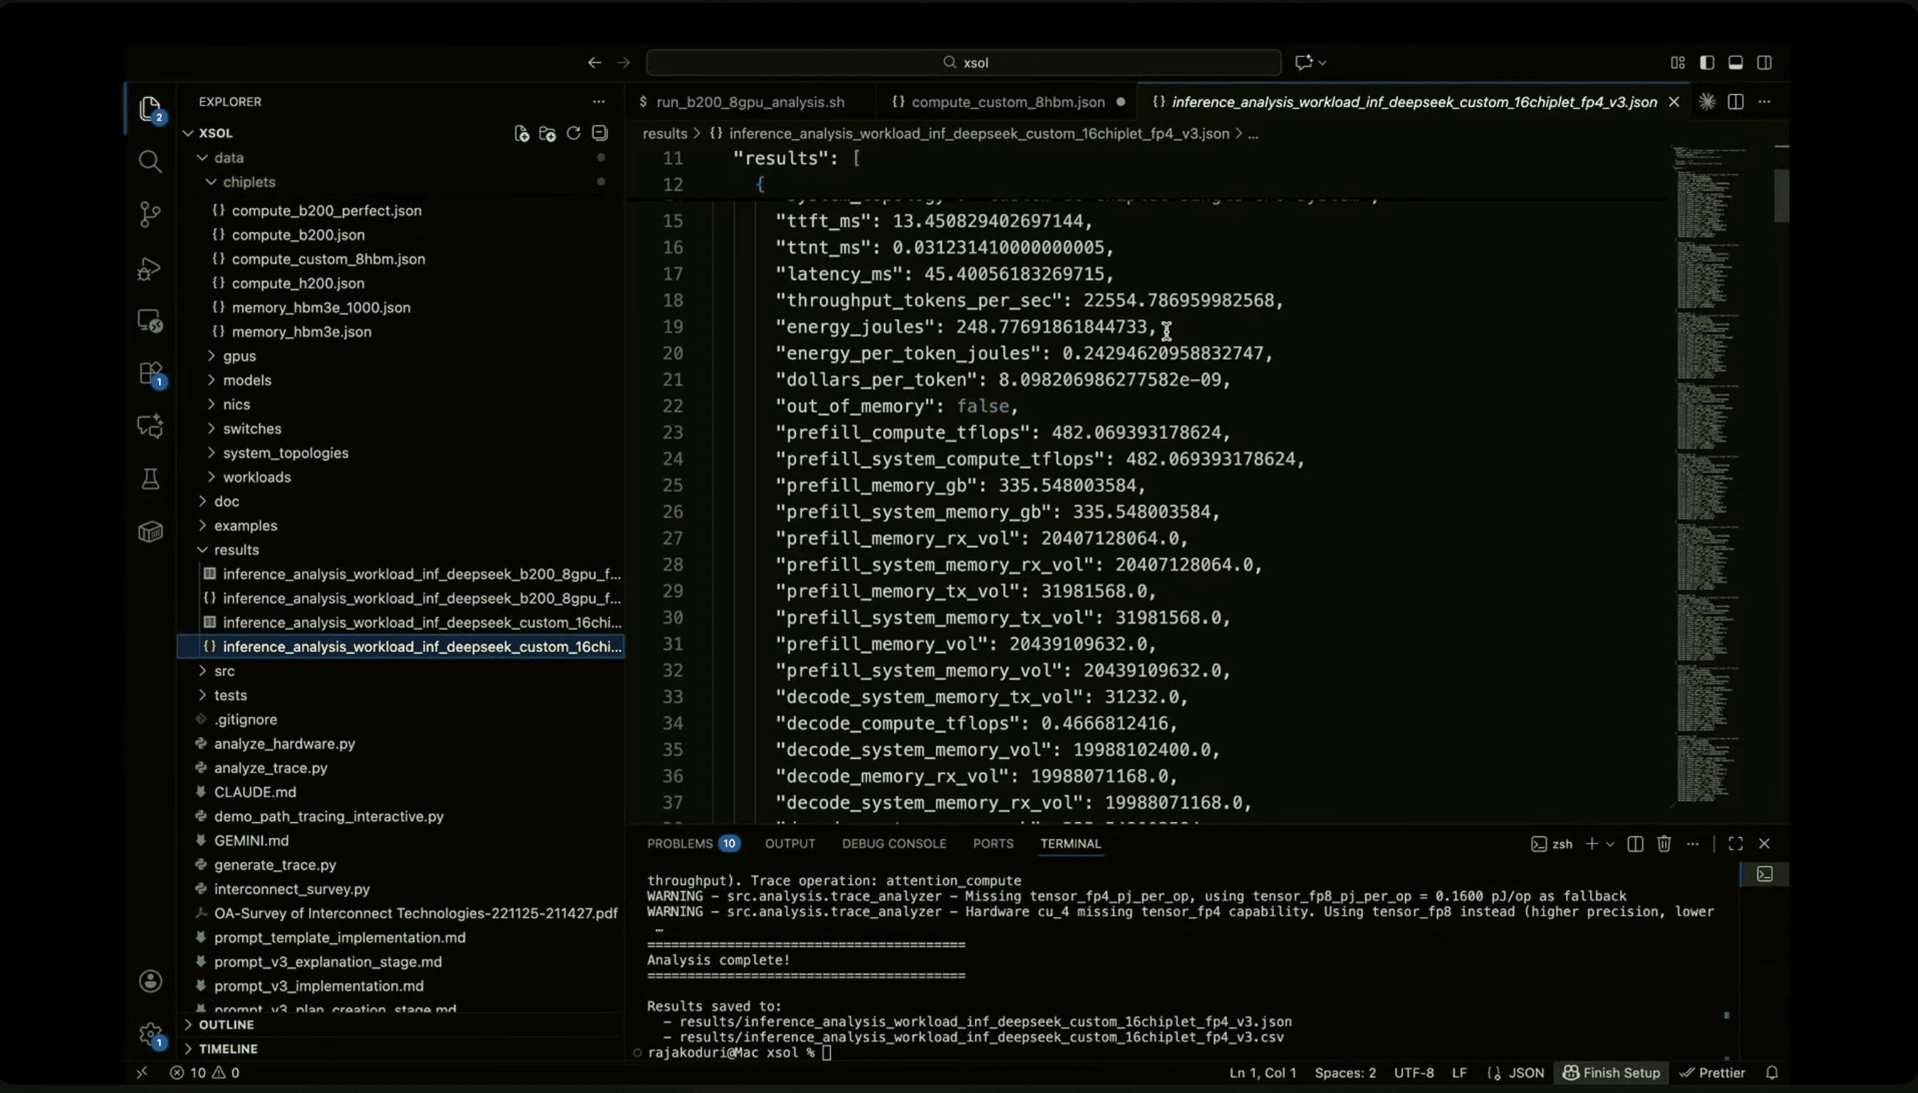1918x1093 pixels.
Task: Toggle the primary sidebar visibility
Action: tap(1706, 62)
